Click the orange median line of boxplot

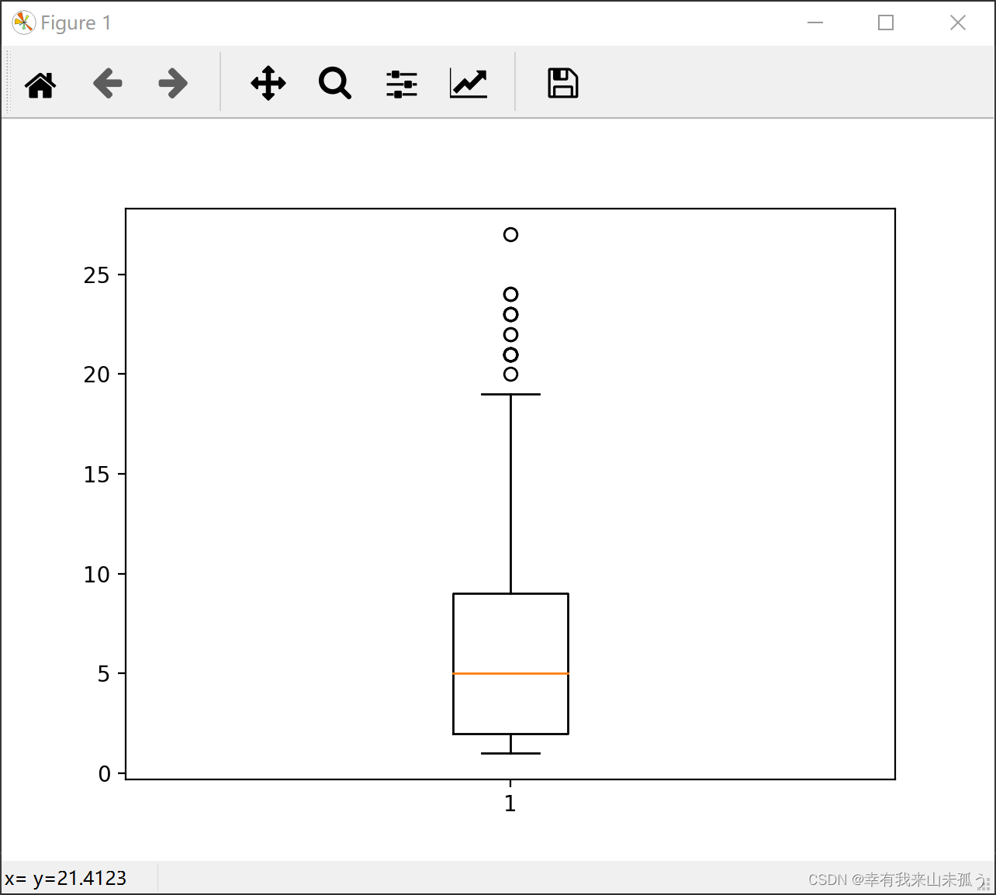coord(510,673)
